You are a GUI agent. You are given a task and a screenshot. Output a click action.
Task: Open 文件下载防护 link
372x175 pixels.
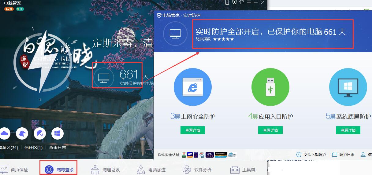click(311, 155)
